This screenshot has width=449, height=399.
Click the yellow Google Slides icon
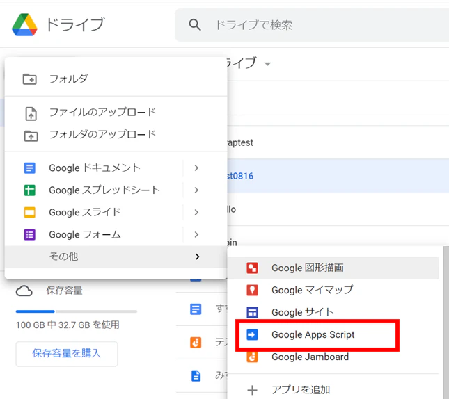pyautogui.click(x=29, y=213)
